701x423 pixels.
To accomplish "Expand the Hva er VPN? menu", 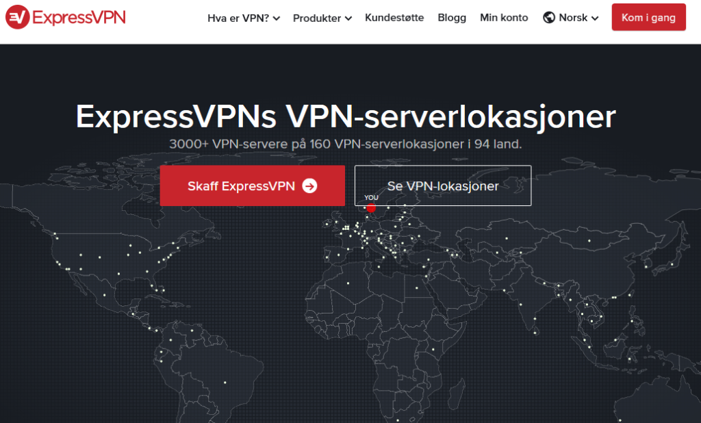I will tap(244, 18).
